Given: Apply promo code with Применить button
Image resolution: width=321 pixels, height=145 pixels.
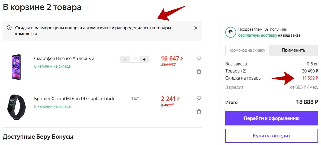Looking at the screenshot, I should 294,50.
